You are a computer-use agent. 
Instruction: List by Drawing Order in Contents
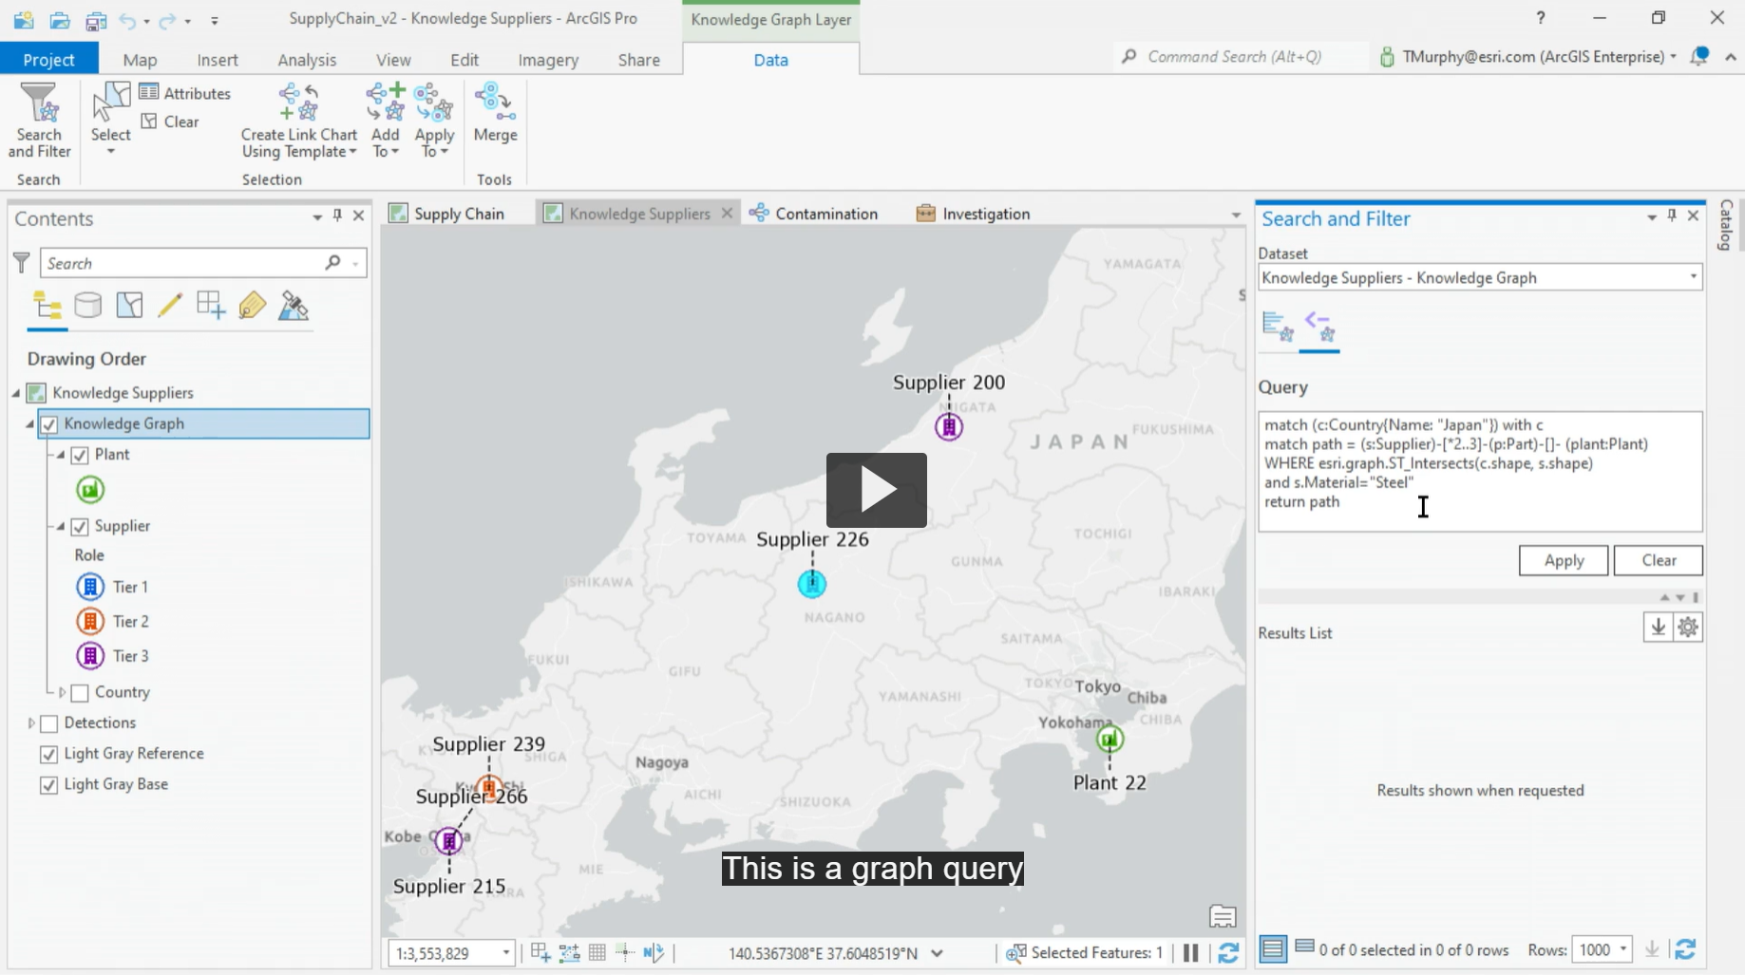(x=47, y=306)
